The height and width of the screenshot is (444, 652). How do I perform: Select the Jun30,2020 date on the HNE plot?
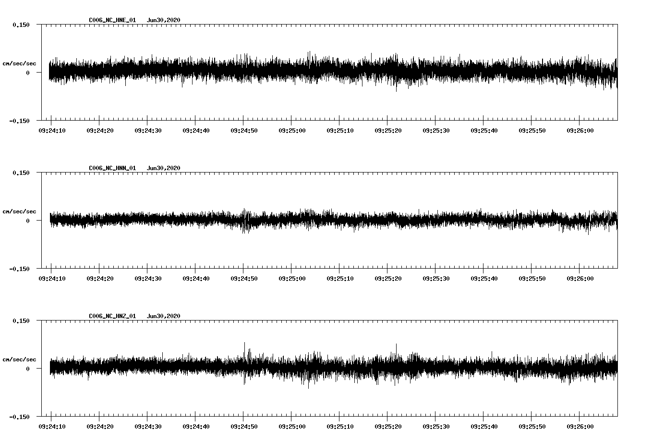pos(164,20)
